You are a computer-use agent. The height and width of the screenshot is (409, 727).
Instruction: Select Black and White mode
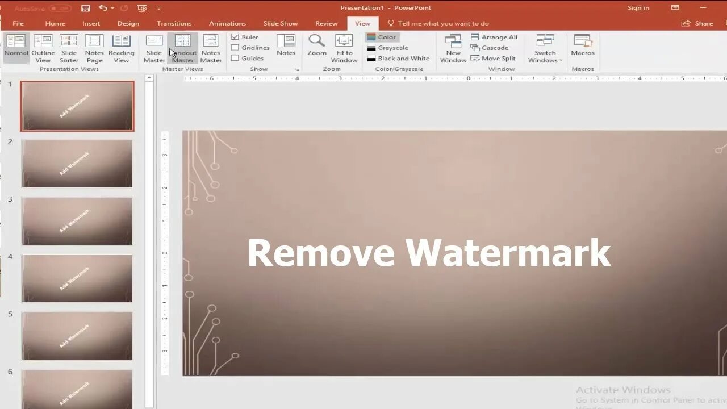[398, 59]
